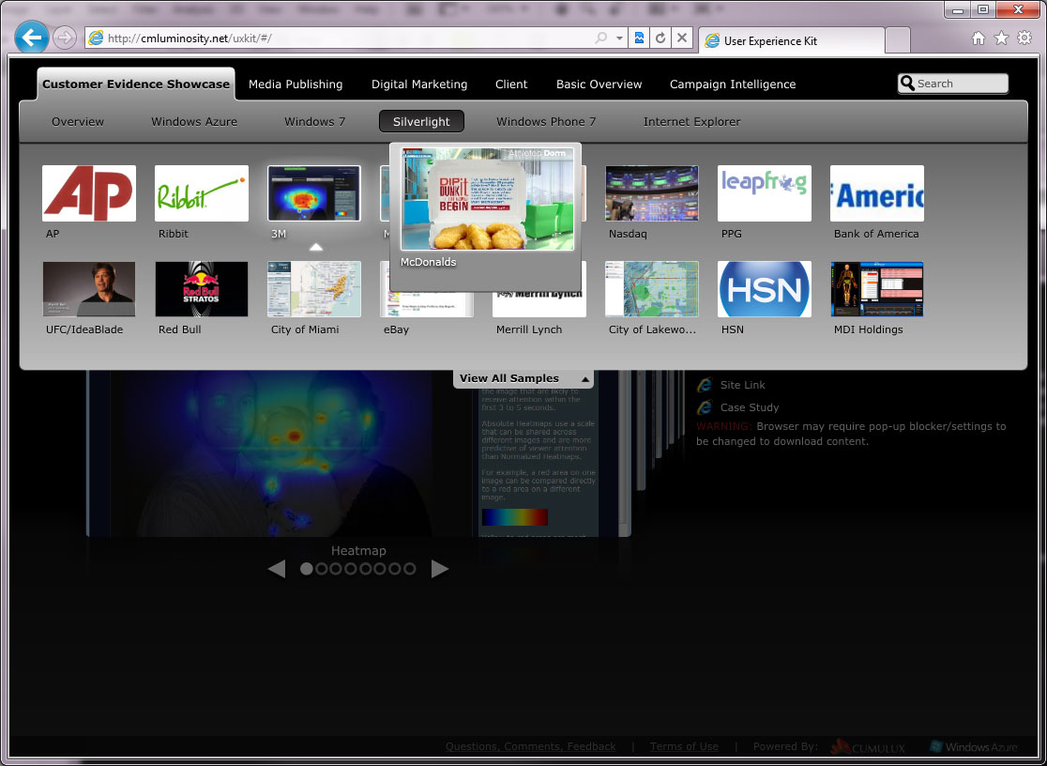Open the Site Link
Screen dimensions: 1047x766
pyautogui.click(x=742, y=385)
